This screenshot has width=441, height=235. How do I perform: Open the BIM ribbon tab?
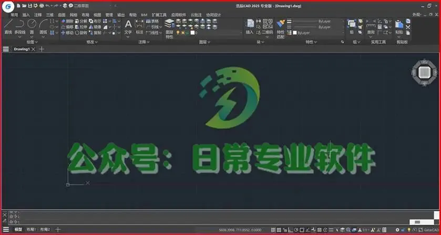tap(144, 15)
